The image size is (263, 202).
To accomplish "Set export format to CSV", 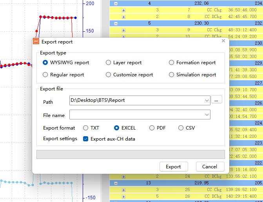I will point(181,128).
